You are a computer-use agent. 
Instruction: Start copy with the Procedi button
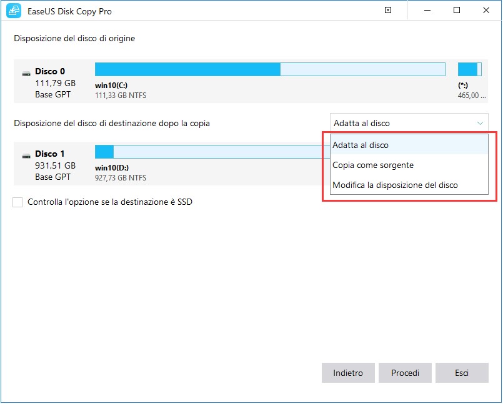405,373
